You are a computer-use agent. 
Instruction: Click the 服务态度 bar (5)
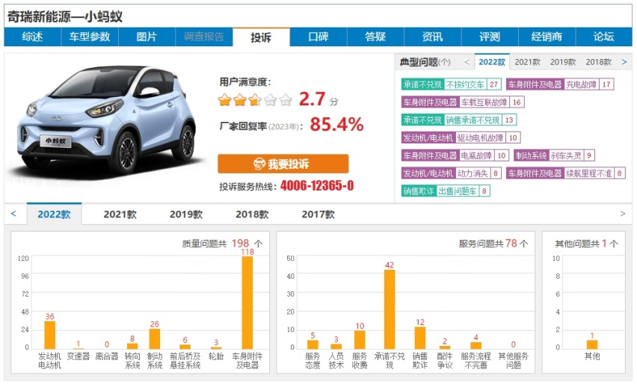click(313, 344)
